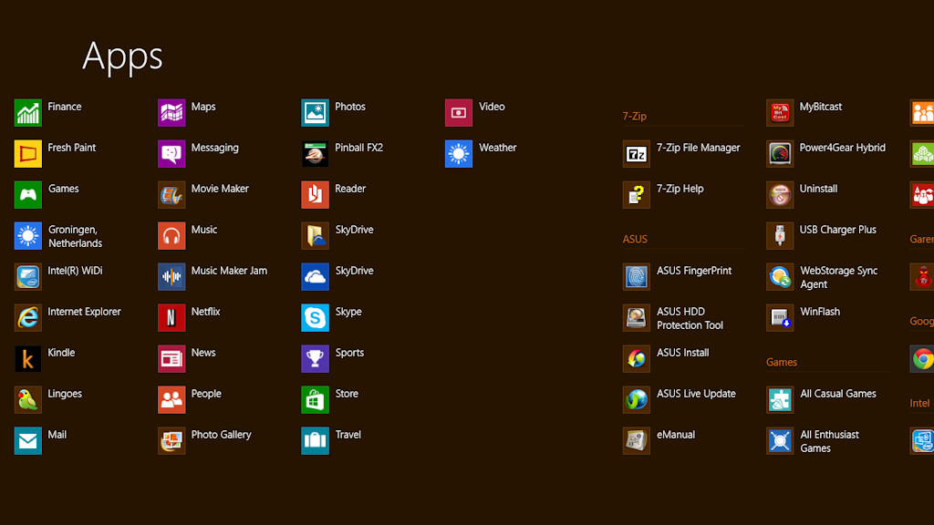Open WebStorage Sync Agent icon
934x525 pixels.
coord(780,277)
